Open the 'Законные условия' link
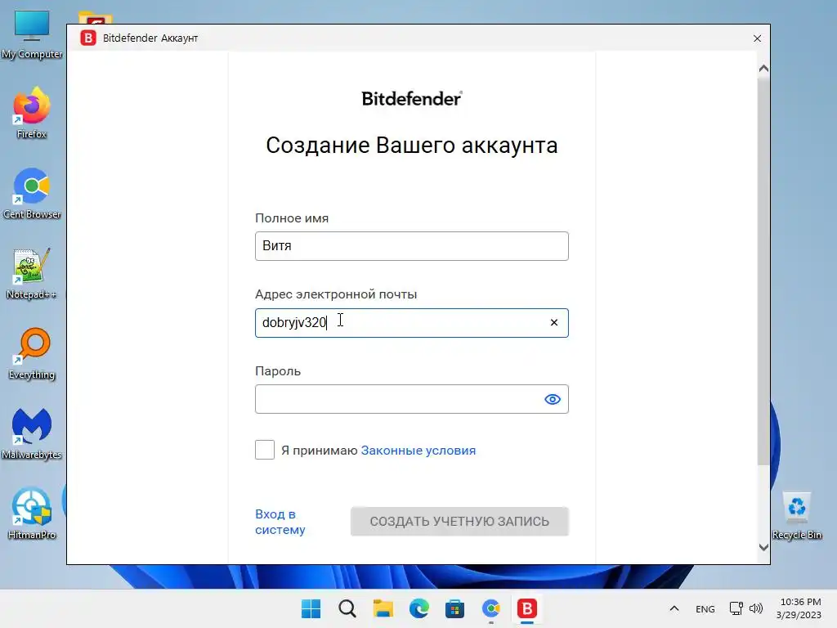Screen dimensions: 837x628 point(418,451)
